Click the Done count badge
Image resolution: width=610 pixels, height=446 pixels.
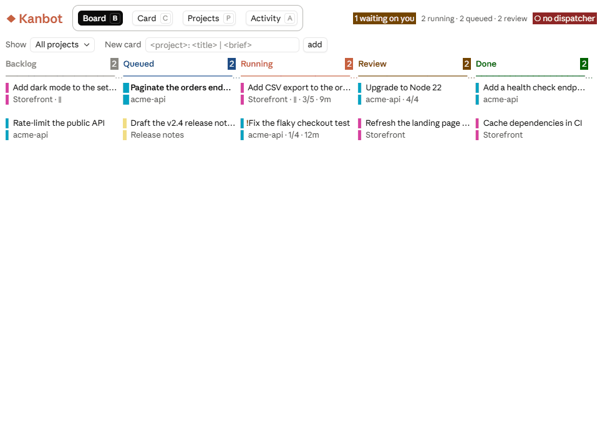pos(584,64)
